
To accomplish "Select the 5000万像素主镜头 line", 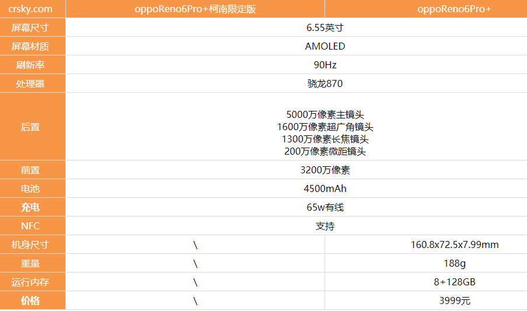I will pyautogui.click(x=325, y=115).
